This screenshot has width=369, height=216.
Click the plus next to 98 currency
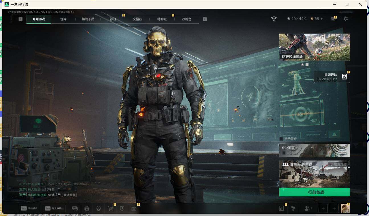click(x=322, y=19)
